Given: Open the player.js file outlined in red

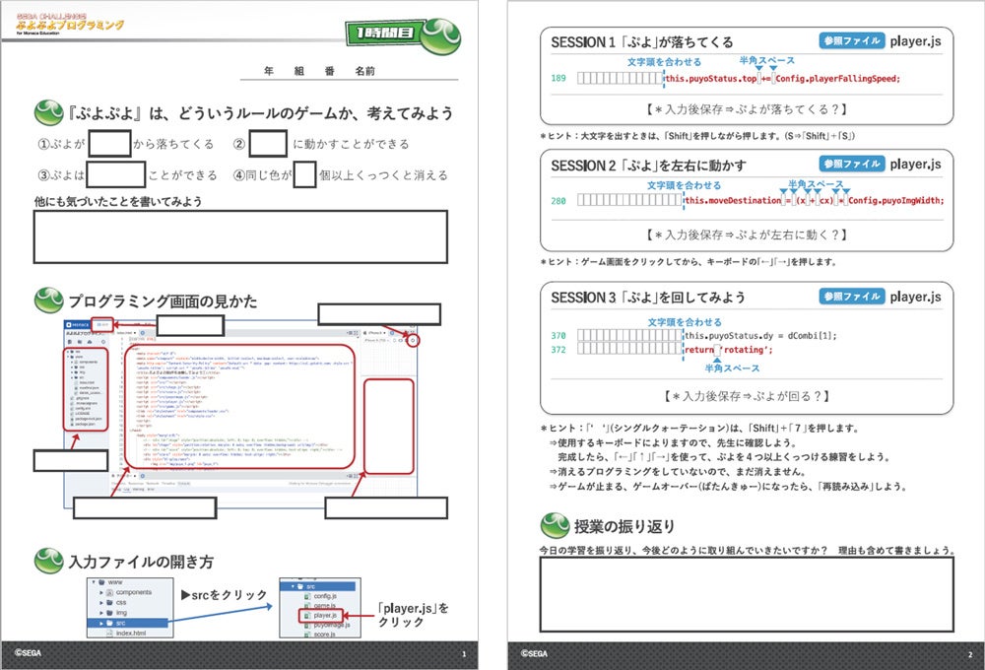Looking at the screenshot, I should 320,616.
